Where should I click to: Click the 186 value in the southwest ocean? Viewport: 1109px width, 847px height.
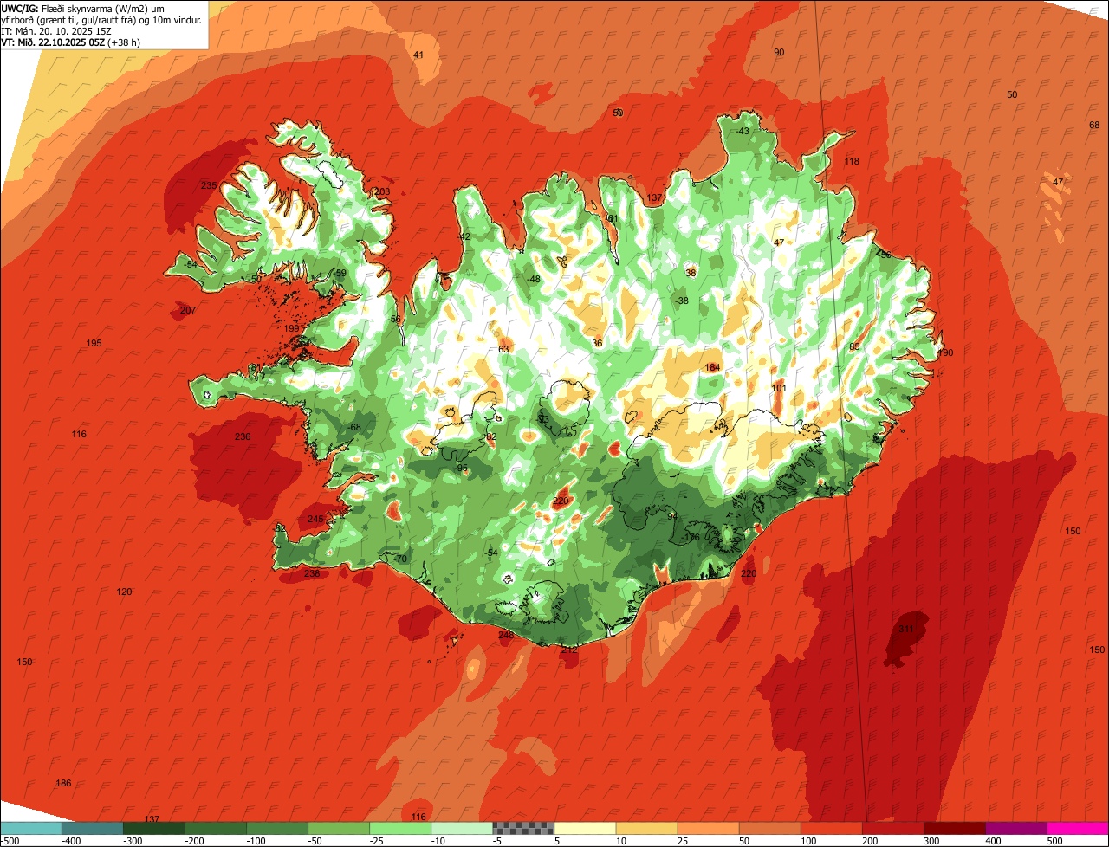tap(63, 783)
